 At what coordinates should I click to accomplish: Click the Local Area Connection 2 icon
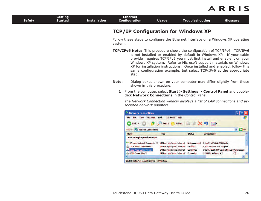coord(128,150)
